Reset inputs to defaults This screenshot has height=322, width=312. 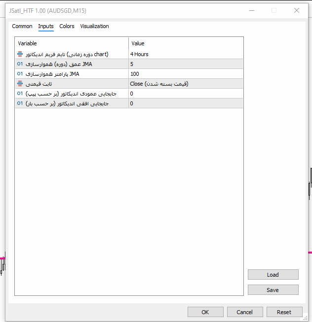(x=284, y=312)
